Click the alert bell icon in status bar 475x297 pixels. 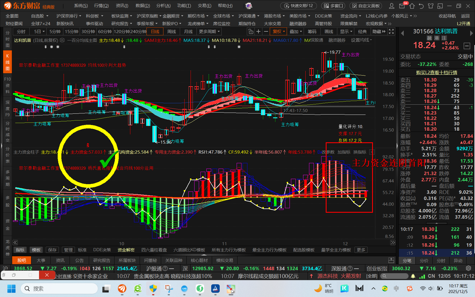(x=413, y=276)
